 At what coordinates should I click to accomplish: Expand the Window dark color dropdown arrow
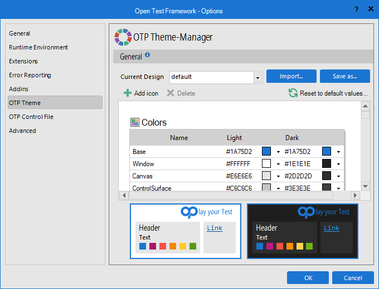[338, 164]
